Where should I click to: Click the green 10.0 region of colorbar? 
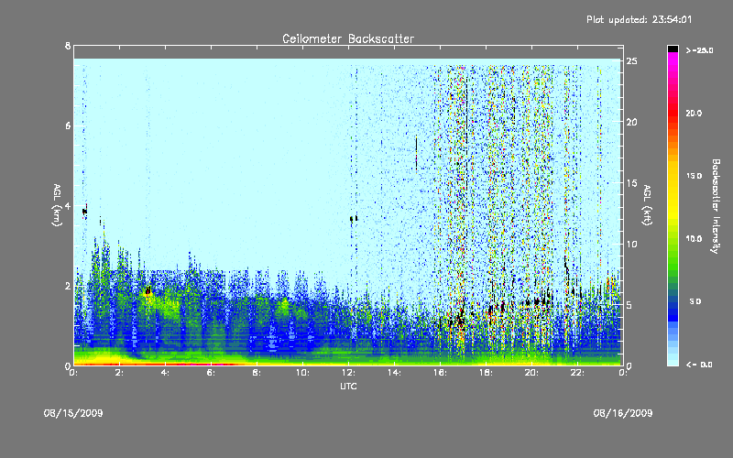click(x=673, y=239)
